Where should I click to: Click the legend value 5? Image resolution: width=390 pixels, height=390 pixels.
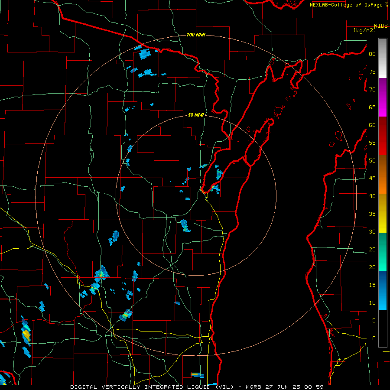374,321
